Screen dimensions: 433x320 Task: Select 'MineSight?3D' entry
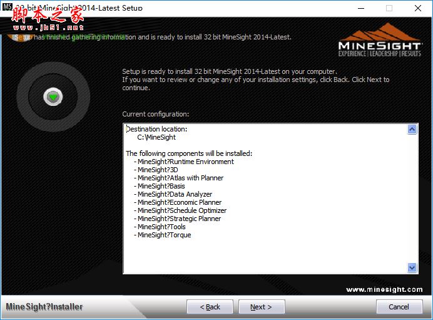pyautogui.click(x=158, y=170)
